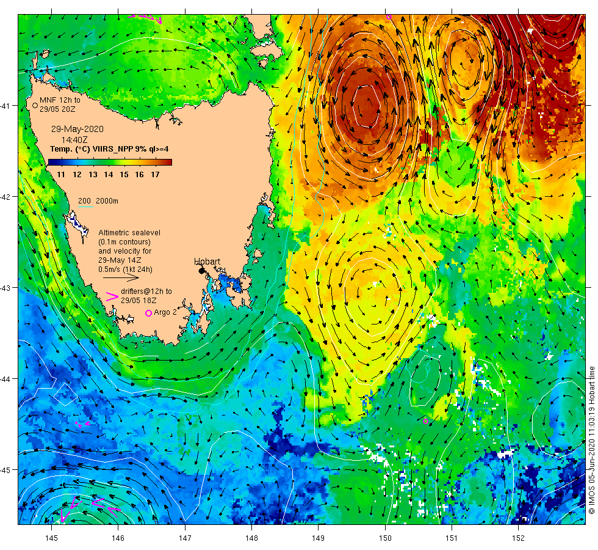598x550 pixels.
Task: Click the longitude 152 axis label
Action: (518, 538)
